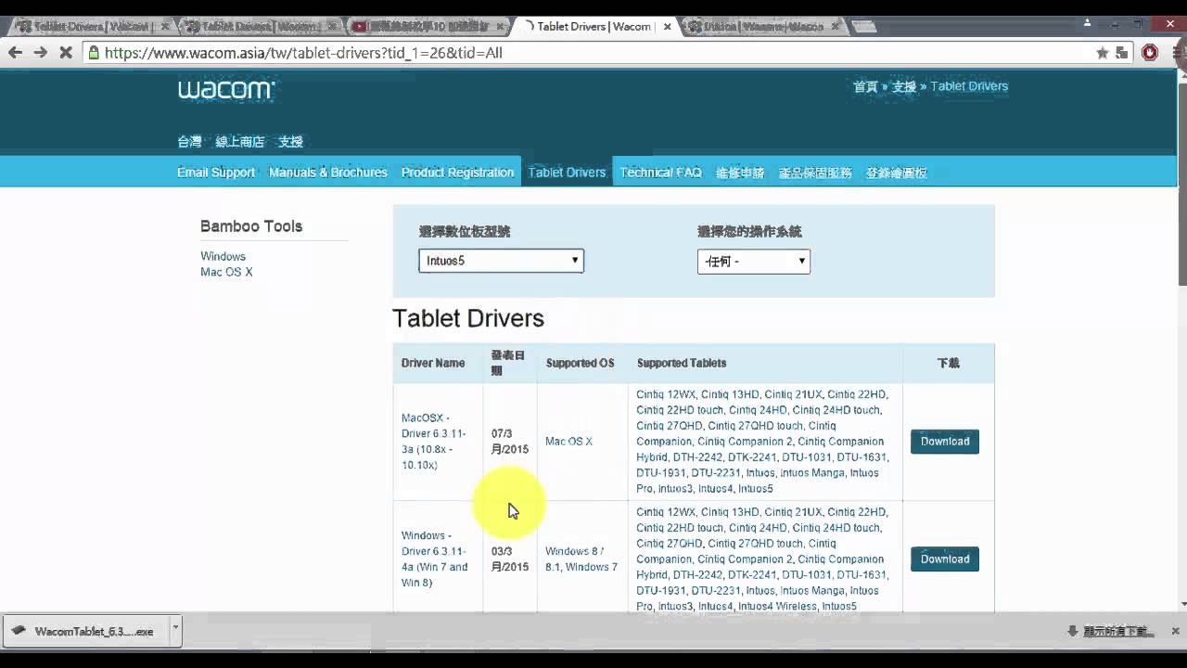Image resolution: width=1187 pixels, height=668 pixels.
Task: Click the 支援 link under the logo
Action: tap(290, 142)
